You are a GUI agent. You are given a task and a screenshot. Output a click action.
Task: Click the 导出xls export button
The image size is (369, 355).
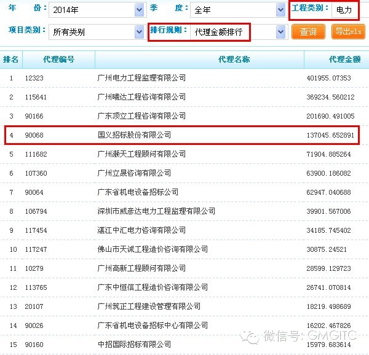click(x=348, y=31)
